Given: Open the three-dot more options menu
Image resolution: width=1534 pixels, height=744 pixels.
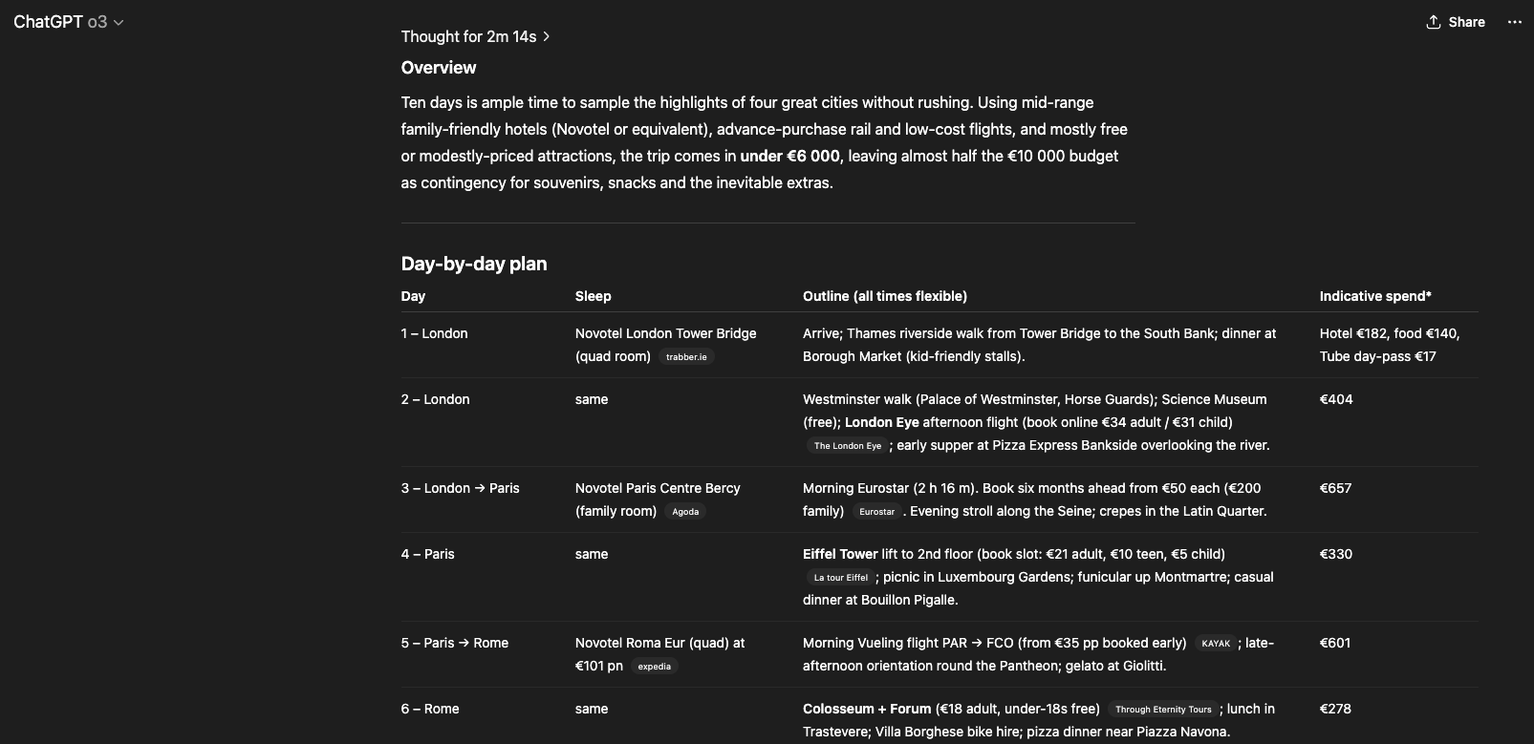Looking at the screenshot, I should (1514, 22).
